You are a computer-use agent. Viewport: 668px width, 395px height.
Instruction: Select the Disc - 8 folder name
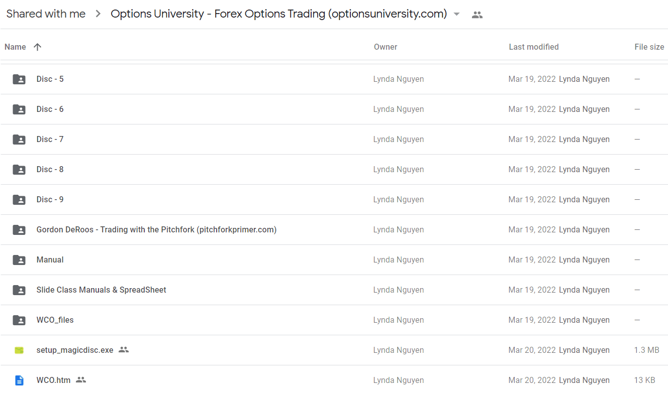[x=50, y=169]
